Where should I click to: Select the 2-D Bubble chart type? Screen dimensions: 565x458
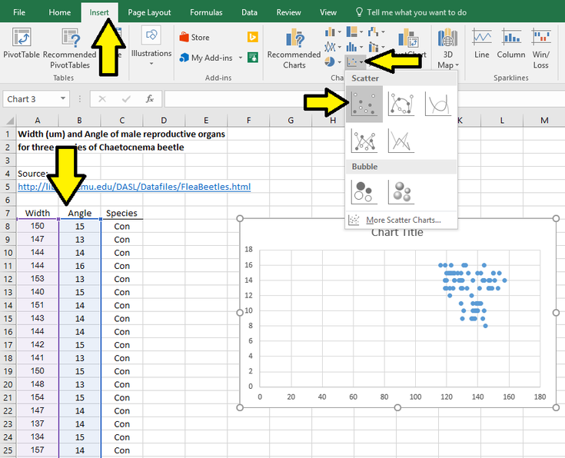pos(364,191)
